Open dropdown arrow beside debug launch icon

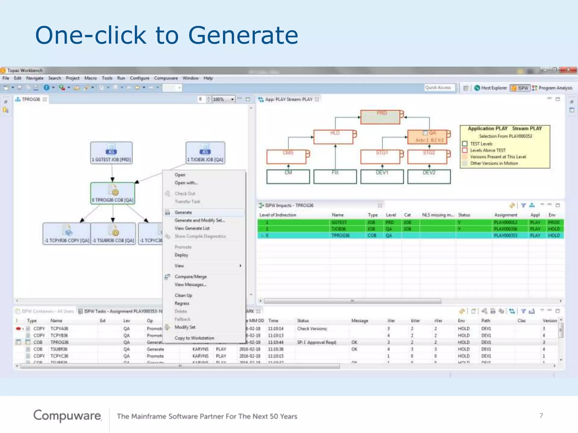click(69, 88)
